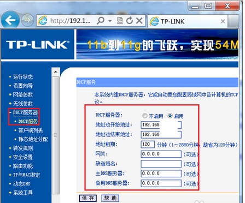Click the new tab button
Viewport: 245px width, 203px height.
click(x=234, y=21)
